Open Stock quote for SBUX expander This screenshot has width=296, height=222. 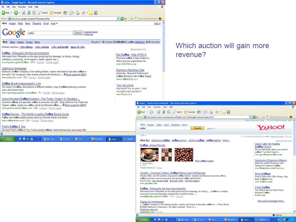point(75,75)
